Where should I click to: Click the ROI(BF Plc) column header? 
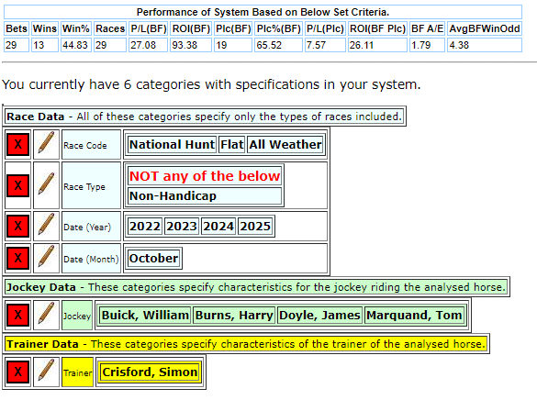click(x=377, y=28)
